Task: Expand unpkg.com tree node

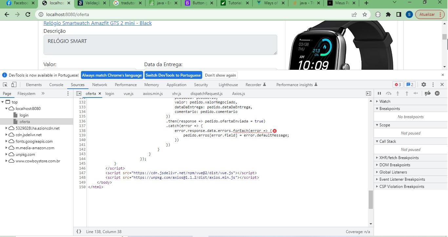Action: tap(6, 154)
